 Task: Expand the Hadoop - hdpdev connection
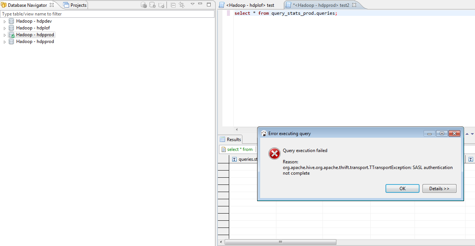(5, 21)
